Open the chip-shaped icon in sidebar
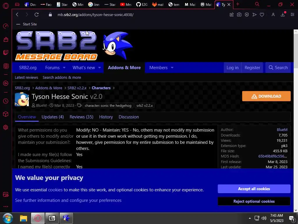 pyautogui.click(x=6, y=66)
